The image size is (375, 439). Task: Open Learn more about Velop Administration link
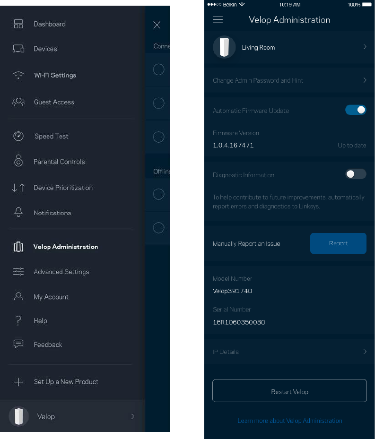(x=290, y=421)
